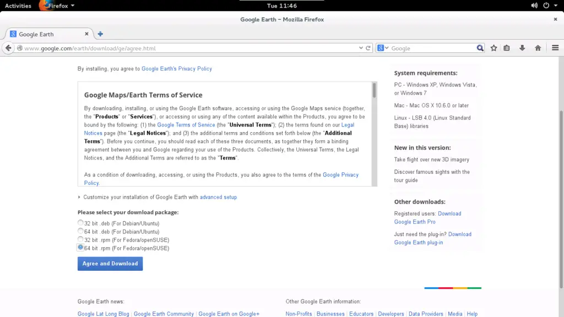Expand the customize installation disclosure triangle

click(79, 197)
